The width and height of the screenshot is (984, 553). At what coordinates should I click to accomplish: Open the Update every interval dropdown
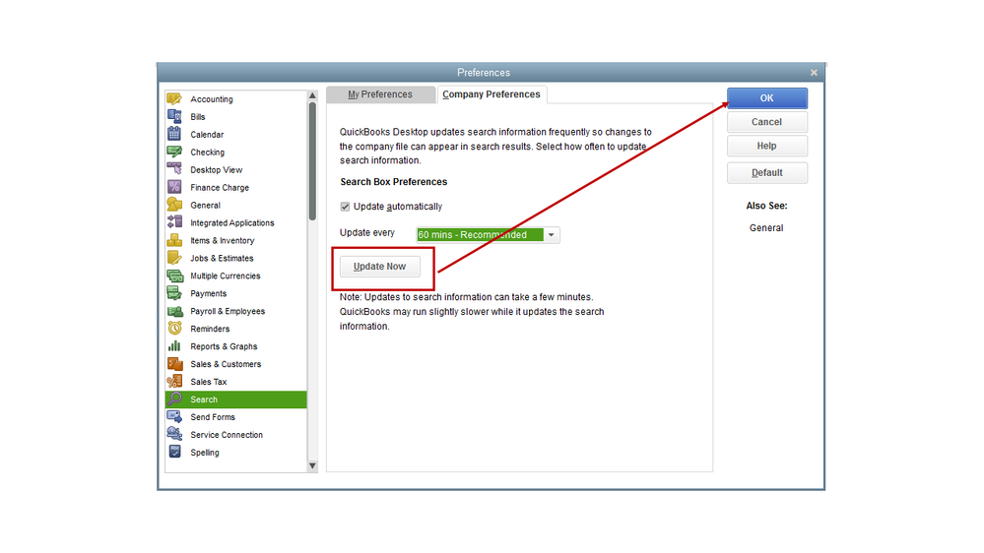pos(551,235)
